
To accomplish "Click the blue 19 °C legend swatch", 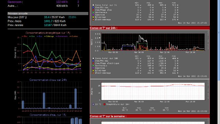I will point(93,104).
